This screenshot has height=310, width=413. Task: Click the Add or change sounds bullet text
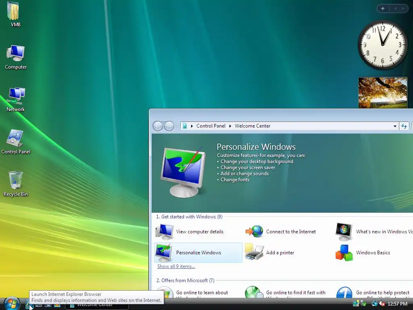point(244,174)
